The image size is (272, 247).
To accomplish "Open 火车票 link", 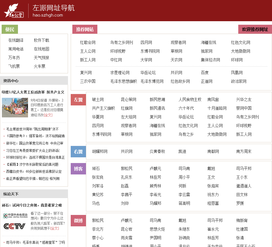I will pyautogui.click(x=39, y=66).
